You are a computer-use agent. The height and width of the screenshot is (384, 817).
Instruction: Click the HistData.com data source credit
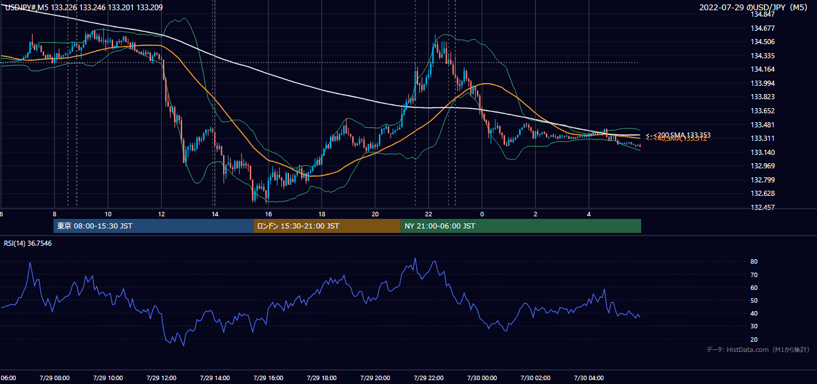[758, 349]
